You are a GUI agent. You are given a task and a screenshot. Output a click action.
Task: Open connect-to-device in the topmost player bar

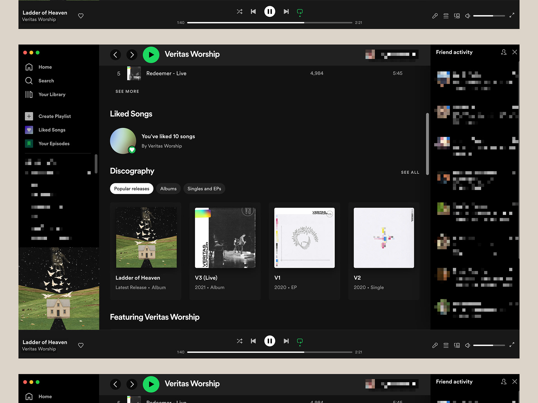pos(457,16)
